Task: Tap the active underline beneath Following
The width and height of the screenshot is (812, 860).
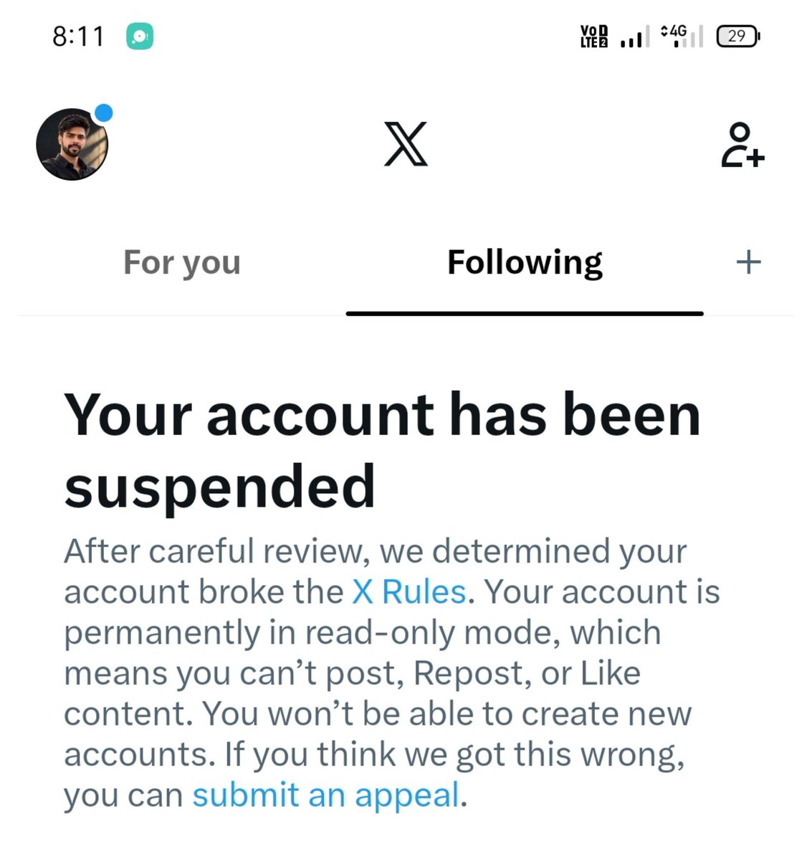Action: click(x=525, y=313)
